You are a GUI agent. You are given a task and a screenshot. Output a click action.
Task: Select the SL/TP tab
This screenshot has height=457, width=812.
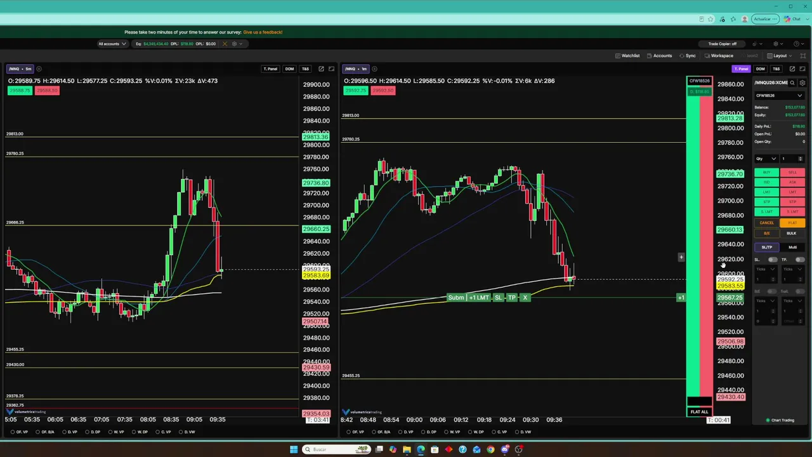coord(767,248)
